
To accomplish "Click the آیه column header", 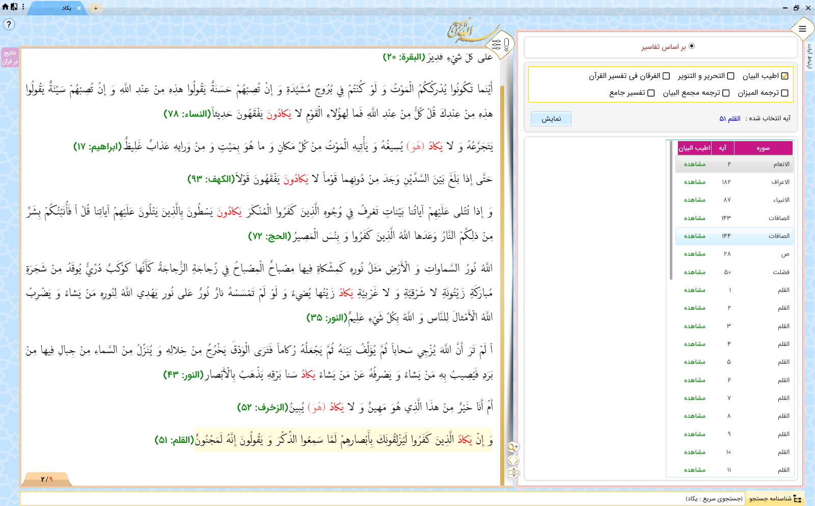I will pyautogui.click(x=722, y=148).
